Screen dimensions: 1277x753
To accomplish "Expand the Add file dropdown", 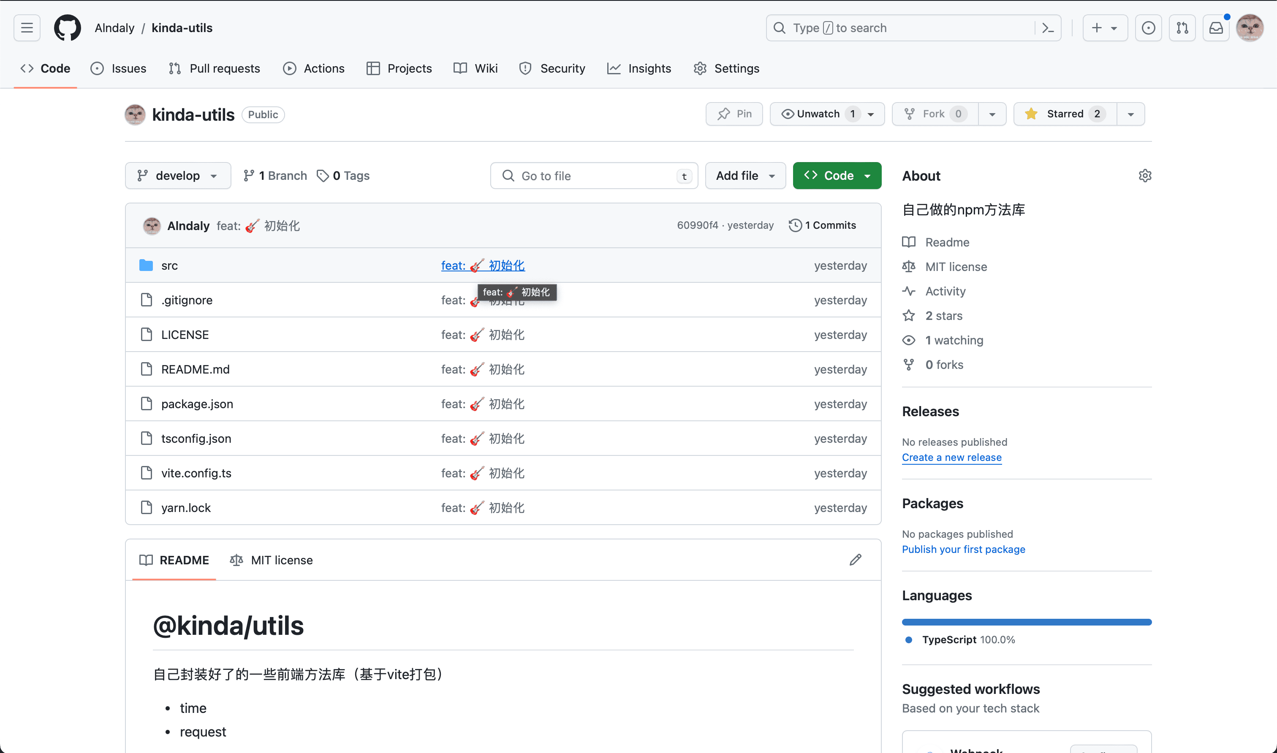I will click(745, 176).
